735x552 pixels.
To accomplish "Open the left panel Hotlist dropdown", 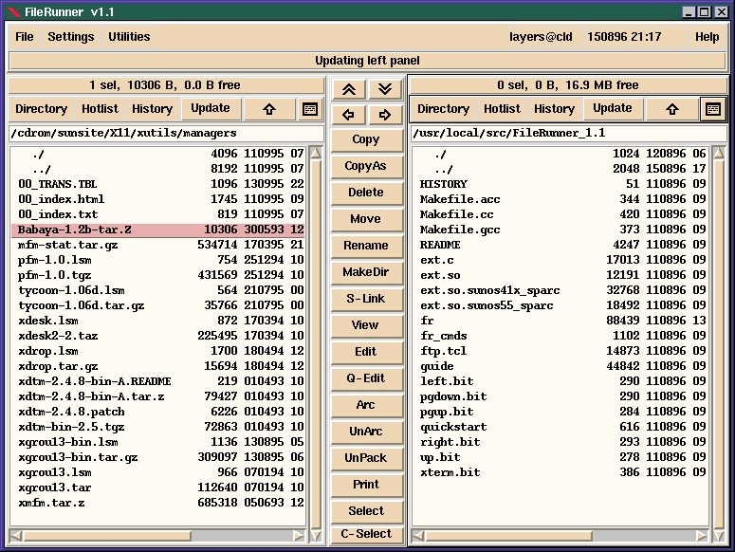I will tap(100, 109).
